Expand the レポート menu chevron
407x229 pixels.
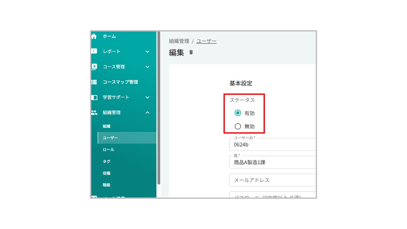pos(148,52)
